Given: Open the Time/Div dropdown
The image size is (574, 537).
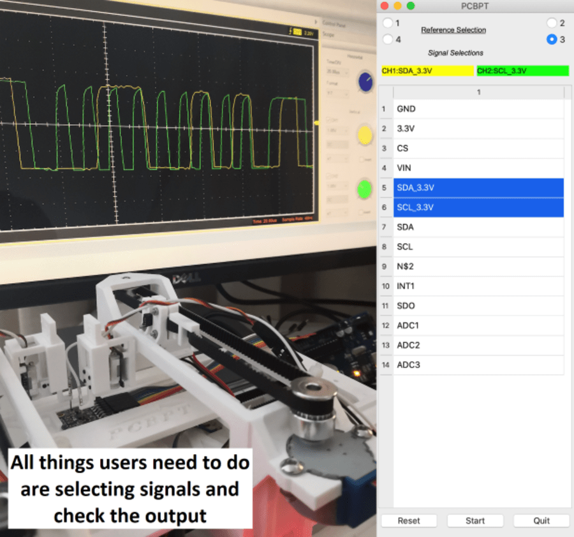Looking at the screenshot, I should click(x=336, y=73).
